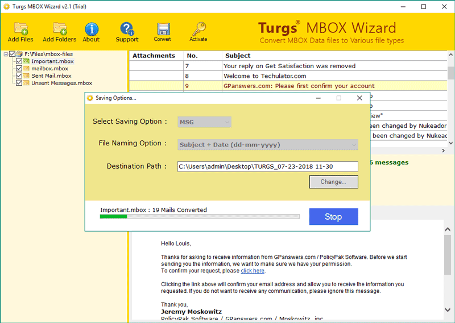Click the blue Stop button

pos(333,217)
